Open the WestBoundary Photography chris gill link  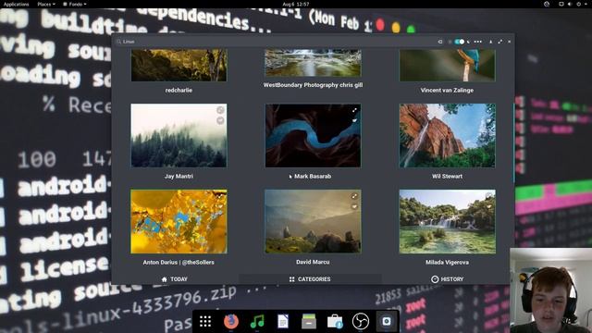(313, 85)
